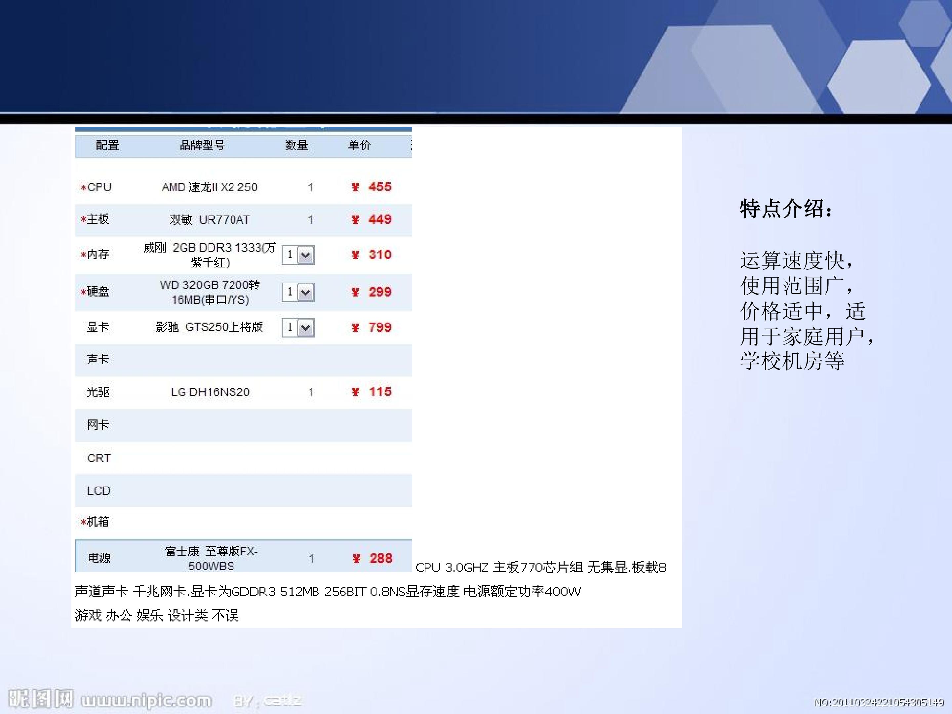This screenshot has width=952, height=714.
Task: Select the *CPU row label
Action: tap(96, 187)
